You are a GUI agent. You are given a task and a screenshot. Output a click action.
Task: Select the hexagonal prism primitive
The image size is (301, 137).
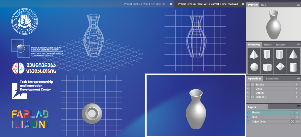click(x=280, y=55)
